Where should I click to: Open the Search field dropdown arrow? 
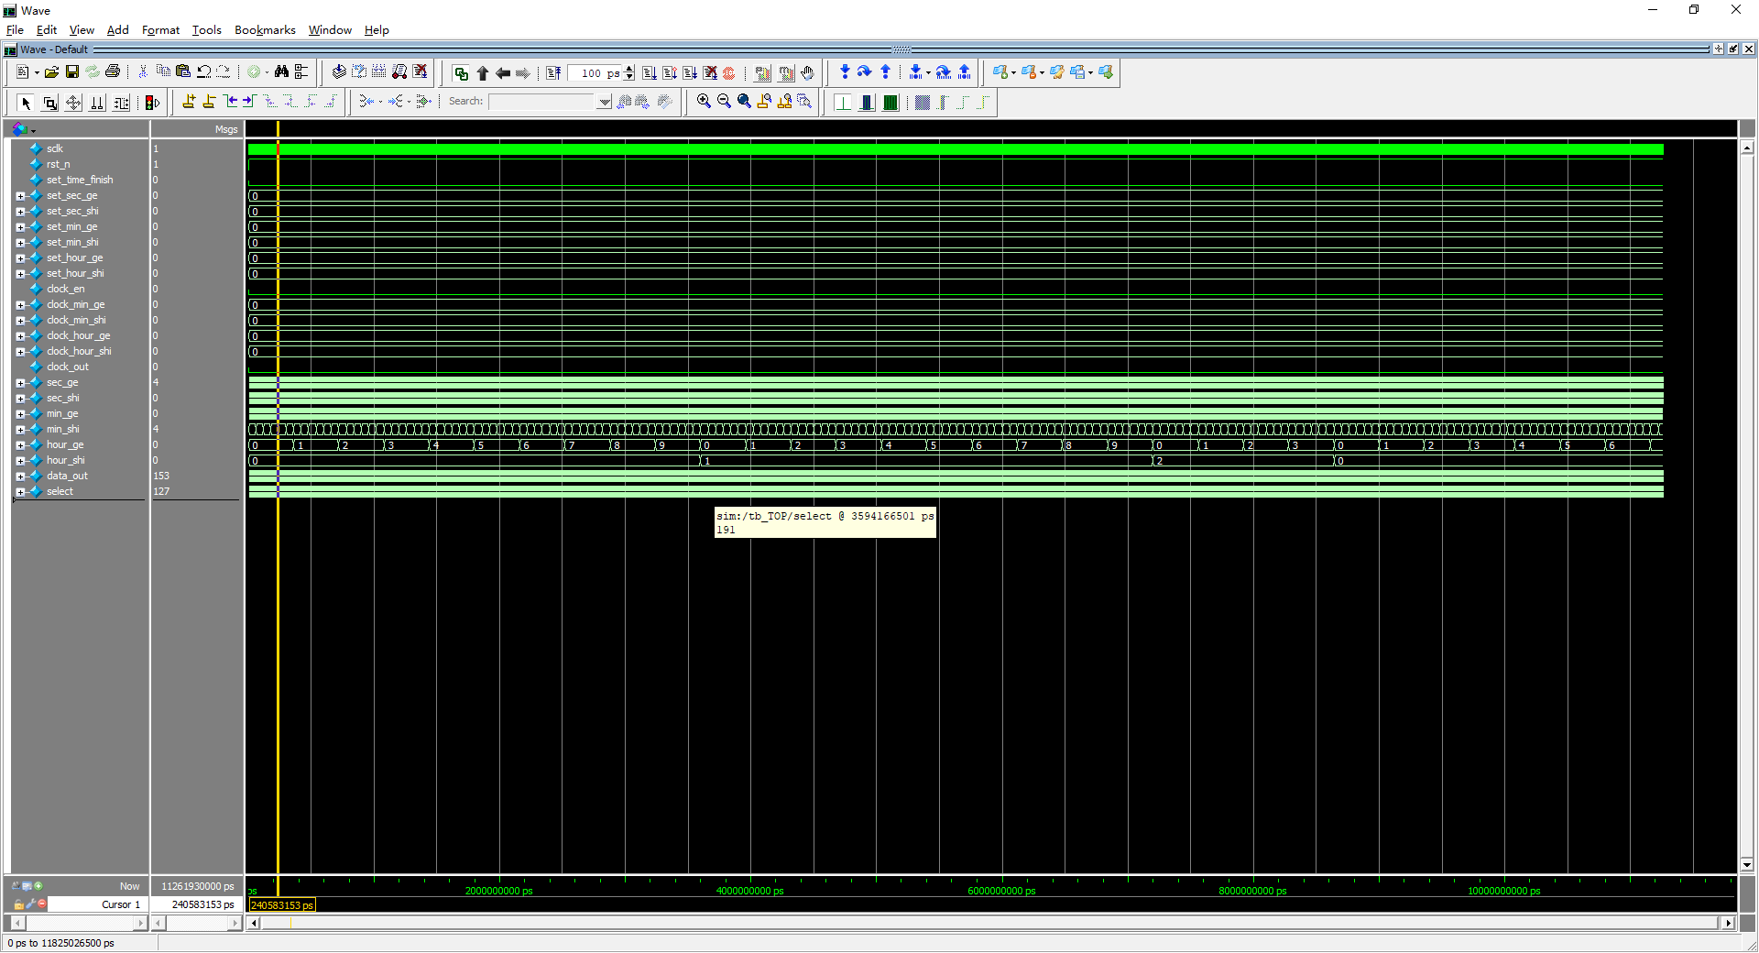tap(605, 102)
